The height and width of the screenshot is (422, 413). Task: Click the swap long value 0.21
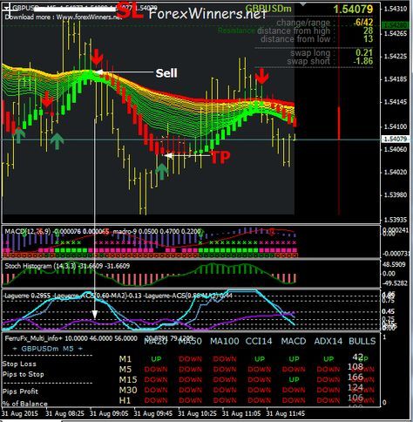(364, 52)
